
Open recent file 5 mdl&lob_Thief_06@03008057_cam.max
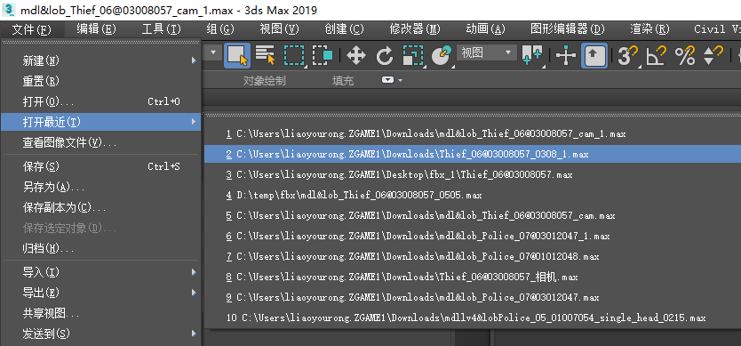coord(473,215)
